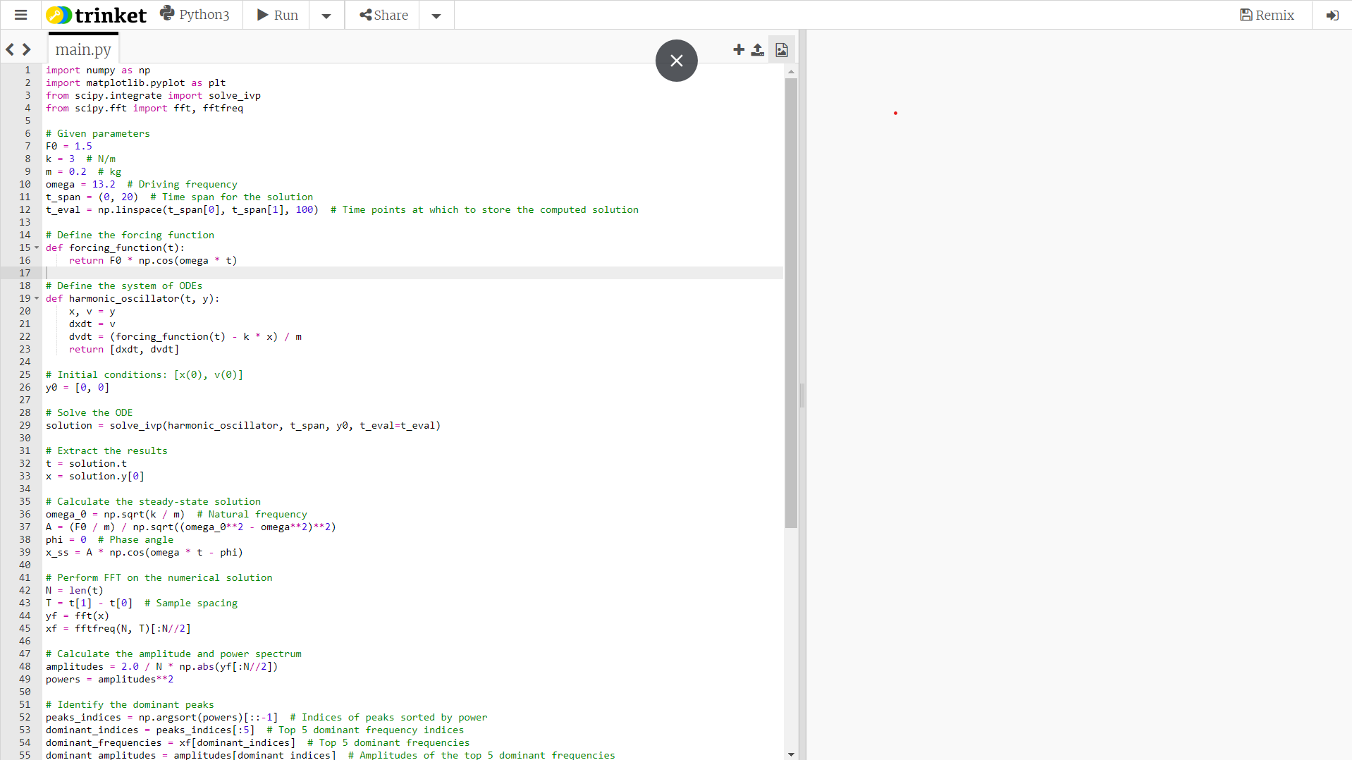Toggle the instant image output view
Screen dimensions: 1352x760
click(780, 49)
